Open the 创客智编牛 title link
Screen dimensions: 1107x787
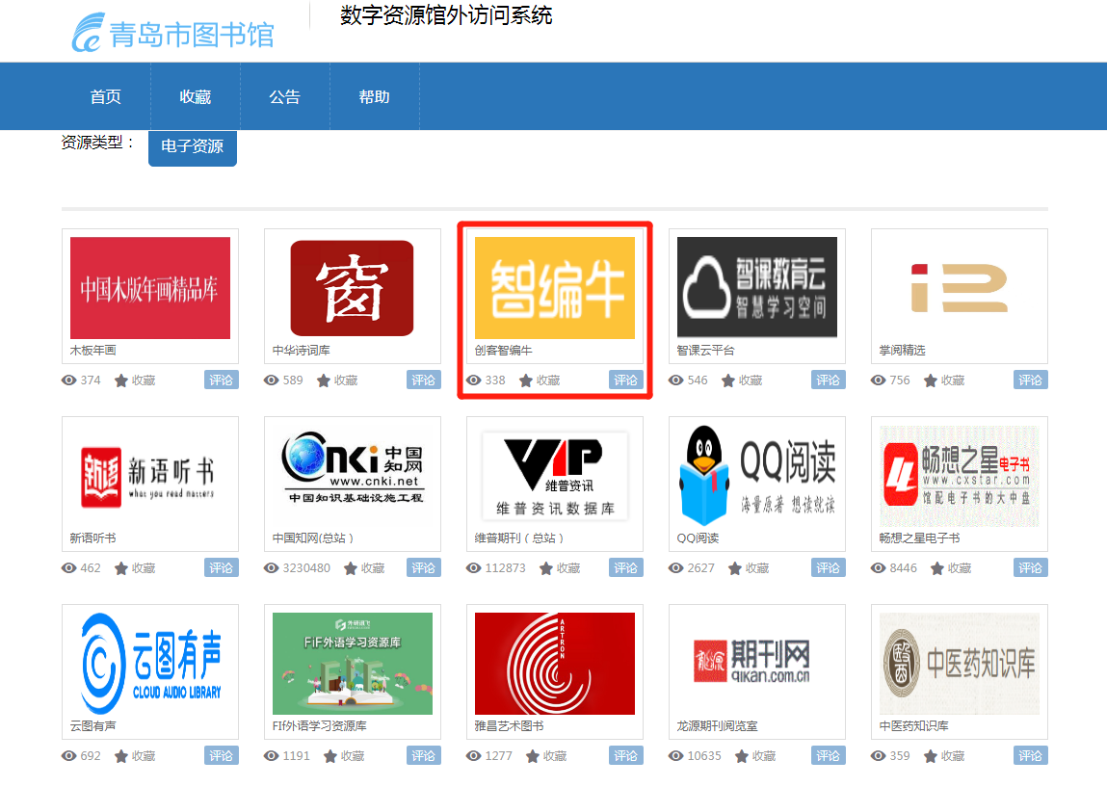tap(503, 350)
